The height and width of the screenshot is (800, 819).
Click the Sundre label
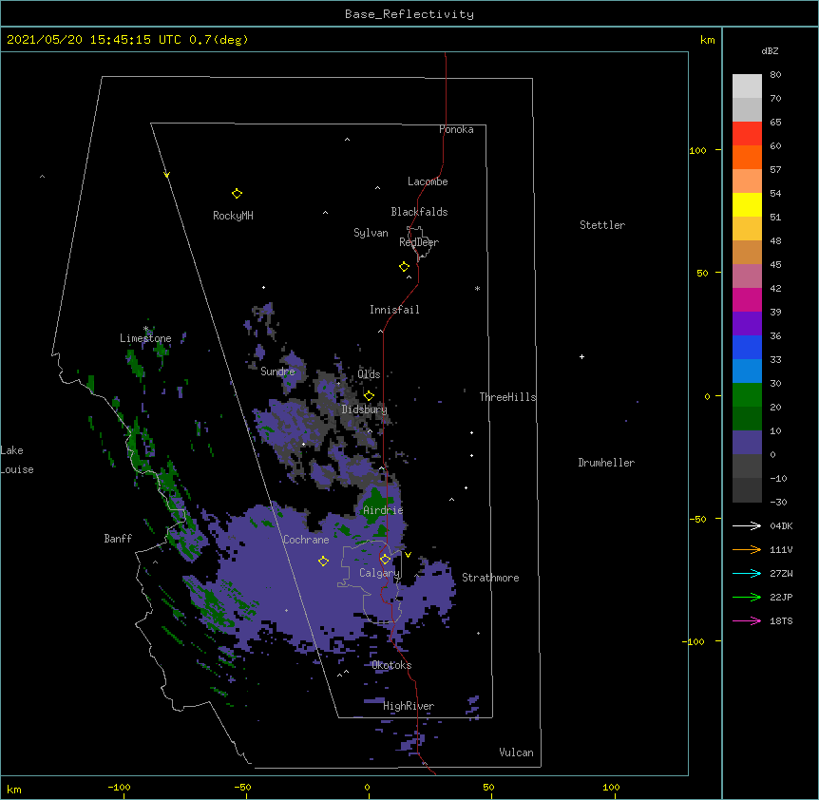click(277, 371)
